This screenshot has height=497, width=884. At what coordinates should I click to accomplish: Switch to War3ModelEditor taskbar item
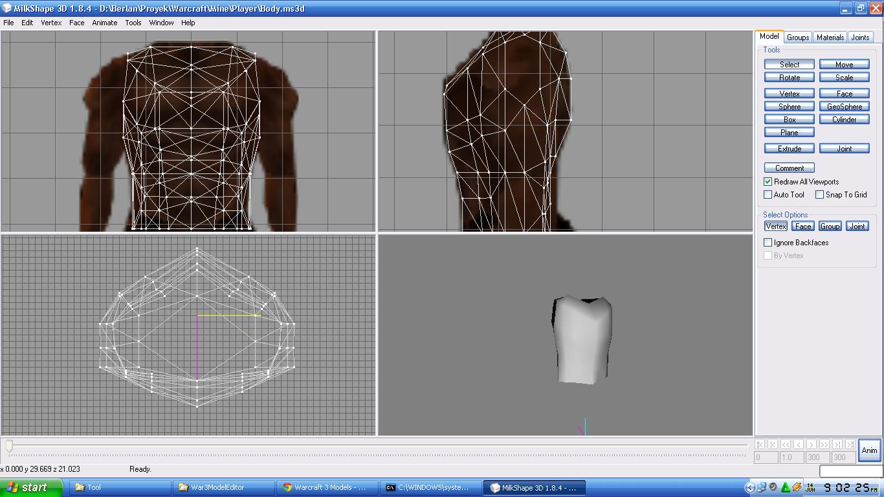[223, 487]
